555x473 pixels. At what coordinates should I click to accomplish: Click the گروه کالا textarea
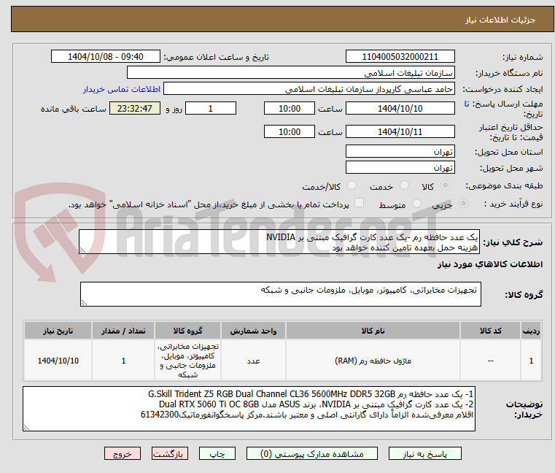click(280, 294)
